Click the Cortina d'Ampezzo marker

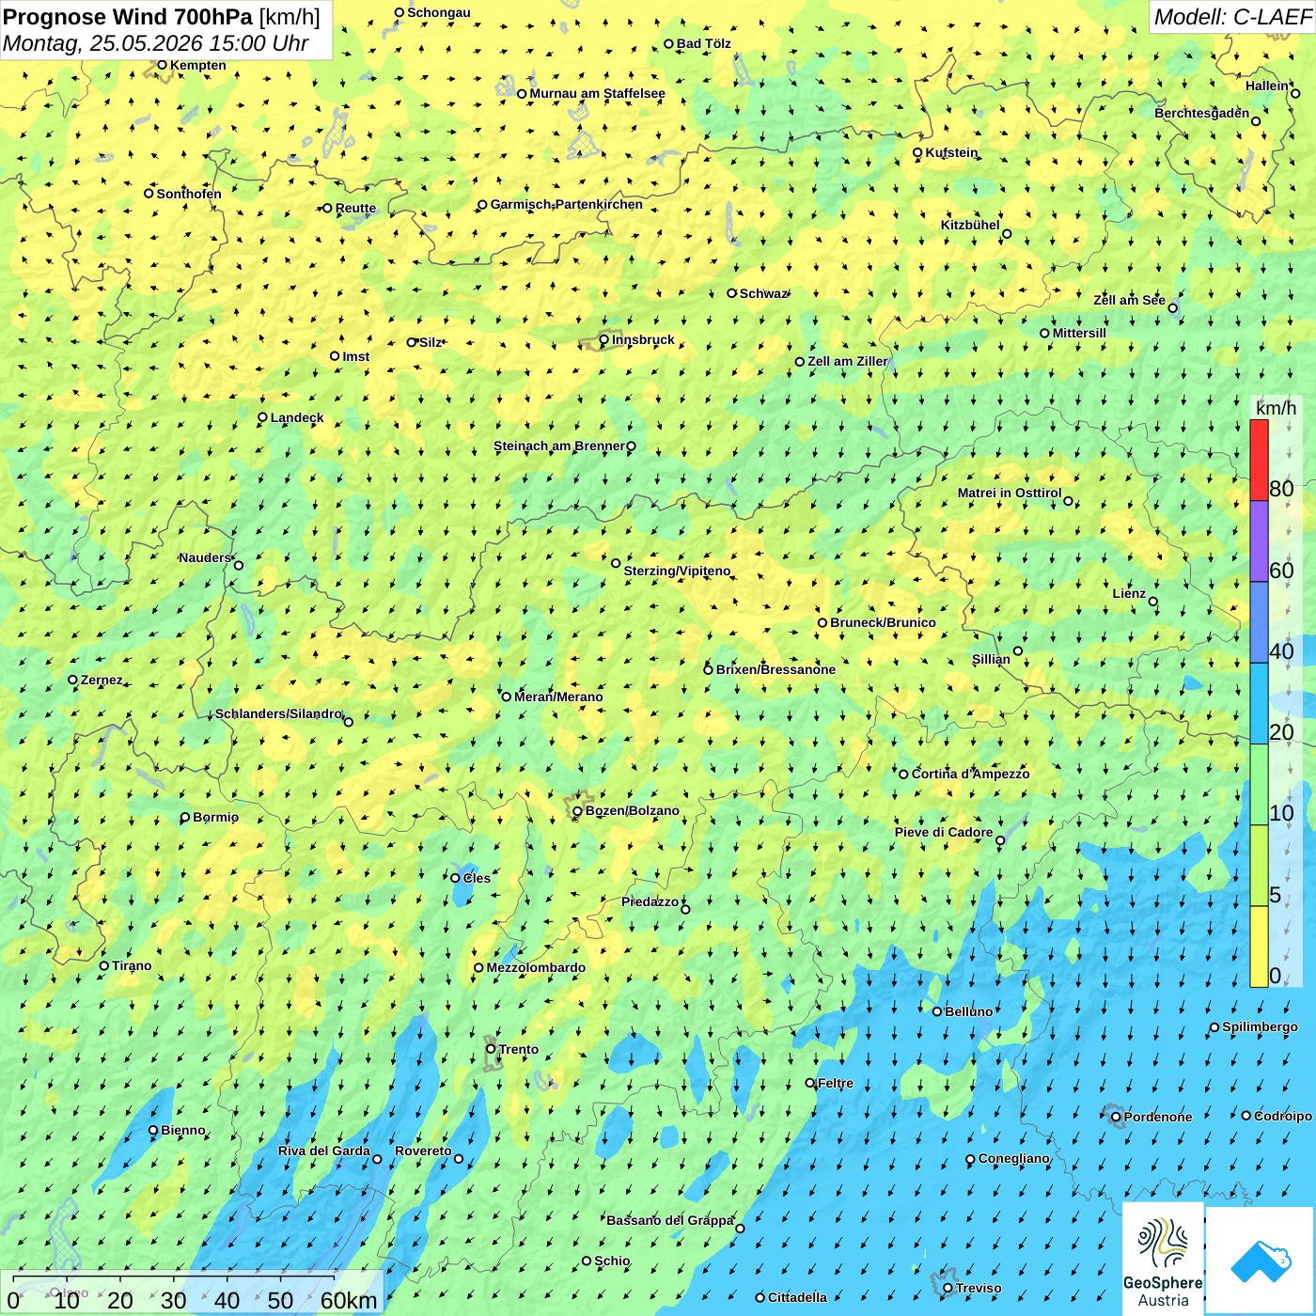coord(904,775)
